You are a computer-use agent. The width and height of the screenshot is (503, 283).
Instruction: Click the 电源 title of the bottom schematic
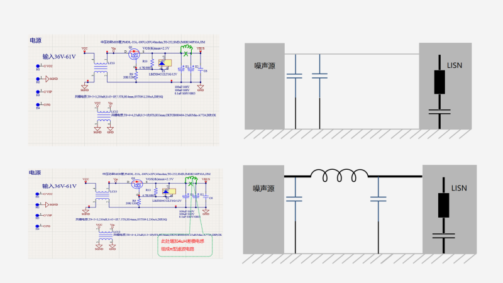[35, 172]
